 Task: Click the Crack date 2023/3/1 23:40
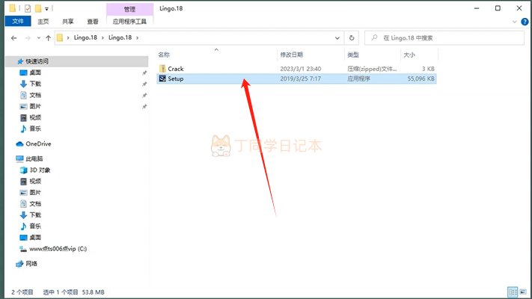point(300,69)
